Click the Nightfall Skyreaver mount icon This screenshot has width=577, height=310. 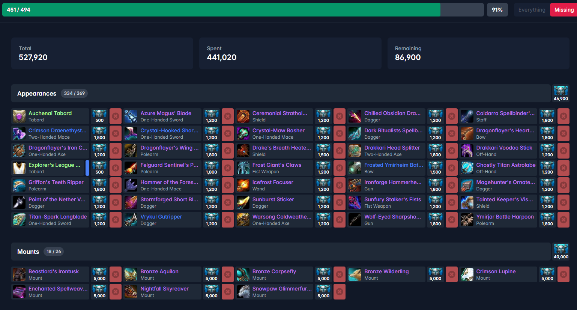tap(131, 292)
